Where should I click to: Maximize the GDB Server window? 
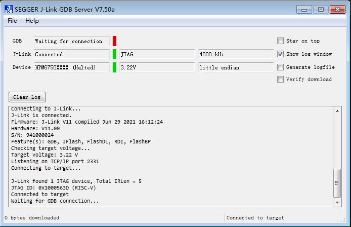point(321,9)
